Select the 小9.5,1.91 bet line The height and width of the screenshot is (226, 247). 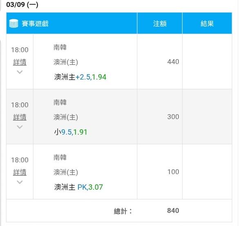point(71,132)
